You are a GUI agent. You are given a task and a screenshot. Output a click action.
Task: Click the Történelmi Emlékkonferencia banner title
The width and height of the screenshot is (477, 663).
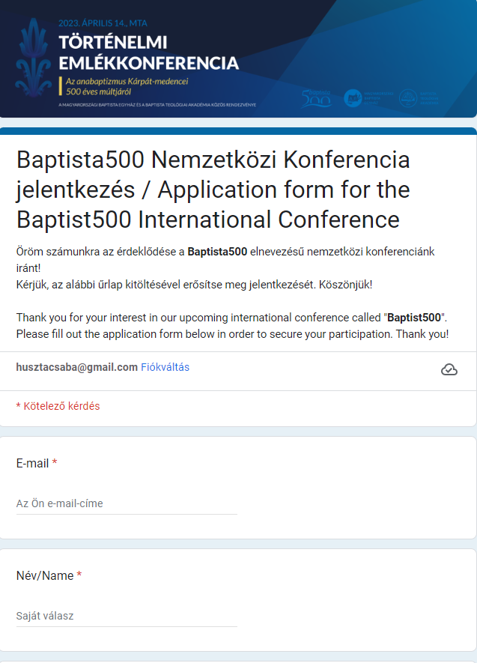[x=149, y=53]
